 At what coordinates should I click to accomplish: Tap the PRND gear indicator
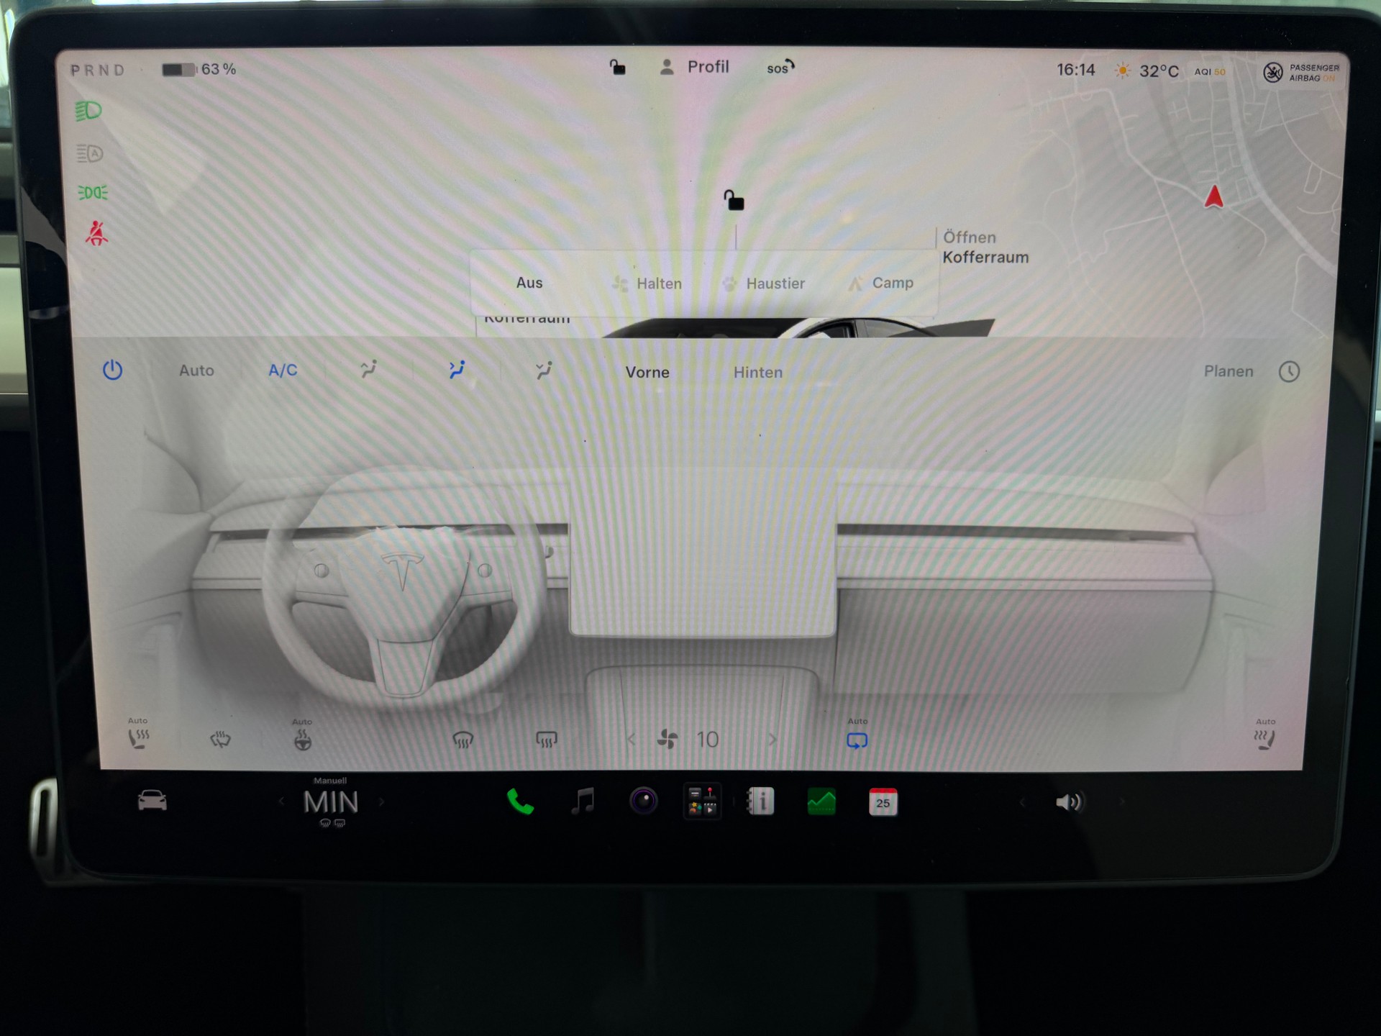pos(98,71)
